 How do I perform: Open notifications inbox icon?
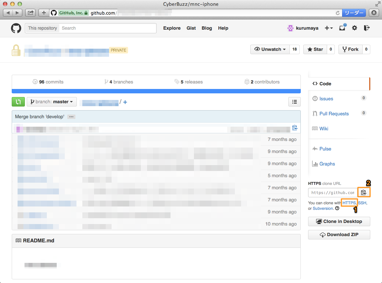(342, 28)
